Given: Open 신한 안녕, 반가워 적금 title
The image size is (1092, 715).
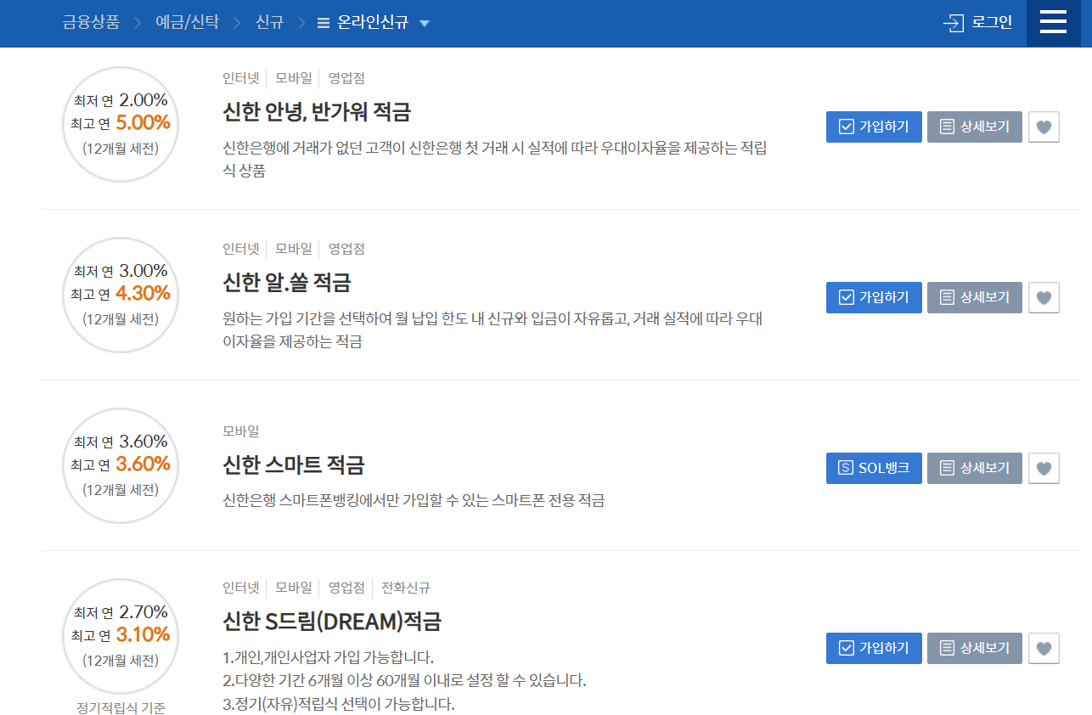Looking at the screenshot, I should (x=316, y=111).
